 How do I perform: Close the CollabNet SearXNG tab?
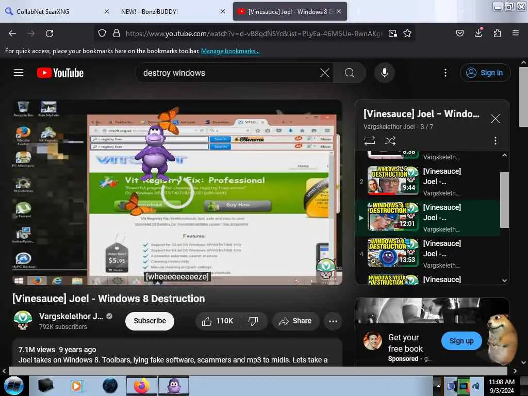pyautogui.click(x=107, y=11)
